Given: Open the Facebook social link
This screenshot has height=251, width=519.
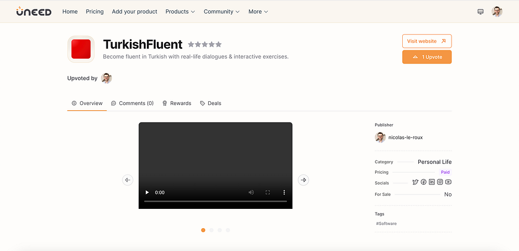Looking at the screenshot, I should (424, 182).
